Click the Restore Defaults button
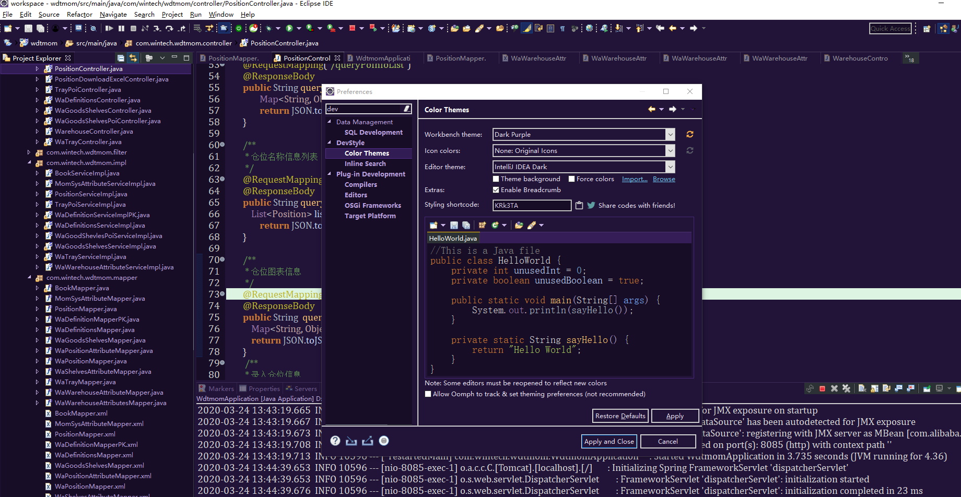Viewport: 961px width, 497px height. [619, 416]
